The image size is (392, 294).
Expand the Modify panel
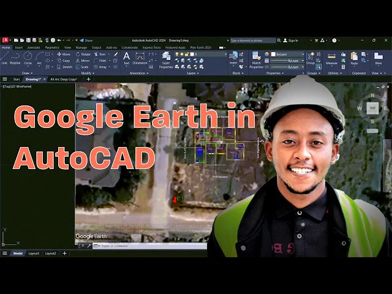click(88, 73)
